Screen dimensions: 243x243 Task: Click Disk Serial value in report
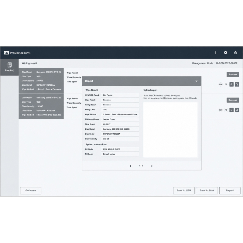120,134
